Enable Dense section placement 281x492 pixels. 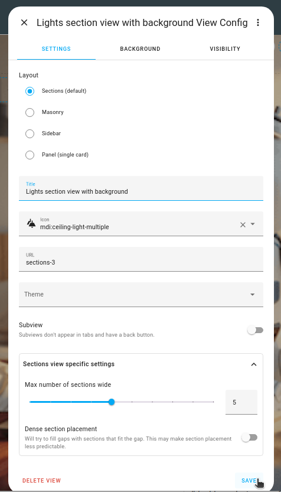click(249, 438)
